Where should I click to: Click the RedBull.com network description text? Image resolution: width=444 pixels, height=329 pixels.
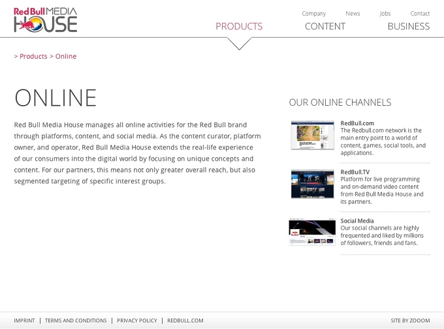383,142
